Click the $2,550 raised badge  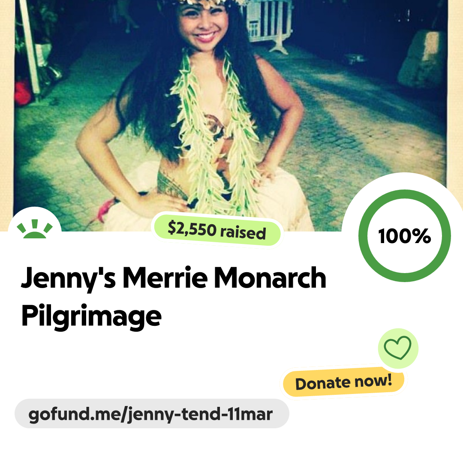pos(217,230)
